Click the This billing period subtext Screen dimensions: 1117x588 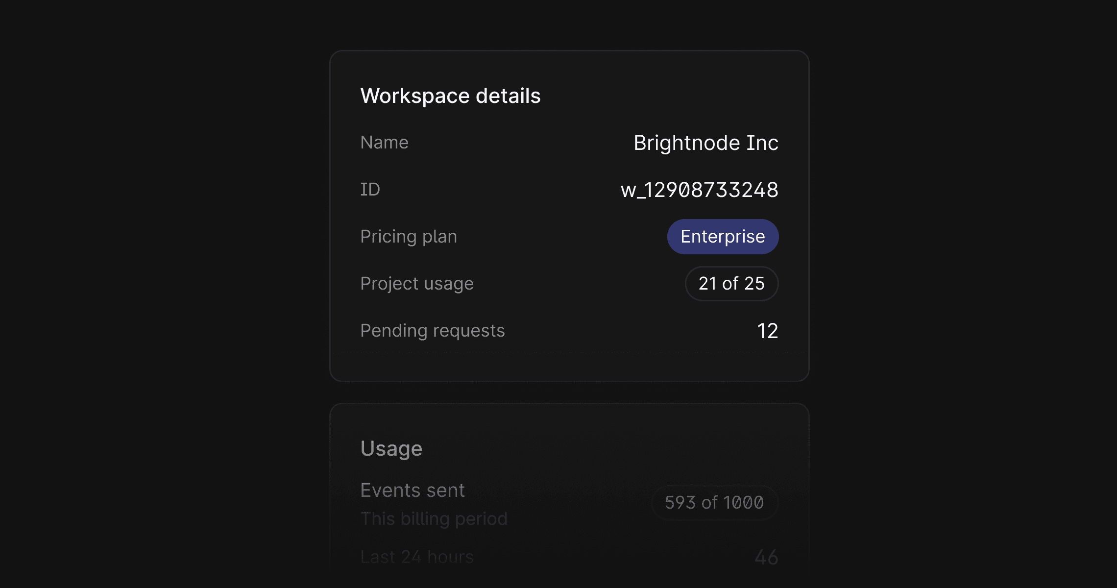coord(434,519)
